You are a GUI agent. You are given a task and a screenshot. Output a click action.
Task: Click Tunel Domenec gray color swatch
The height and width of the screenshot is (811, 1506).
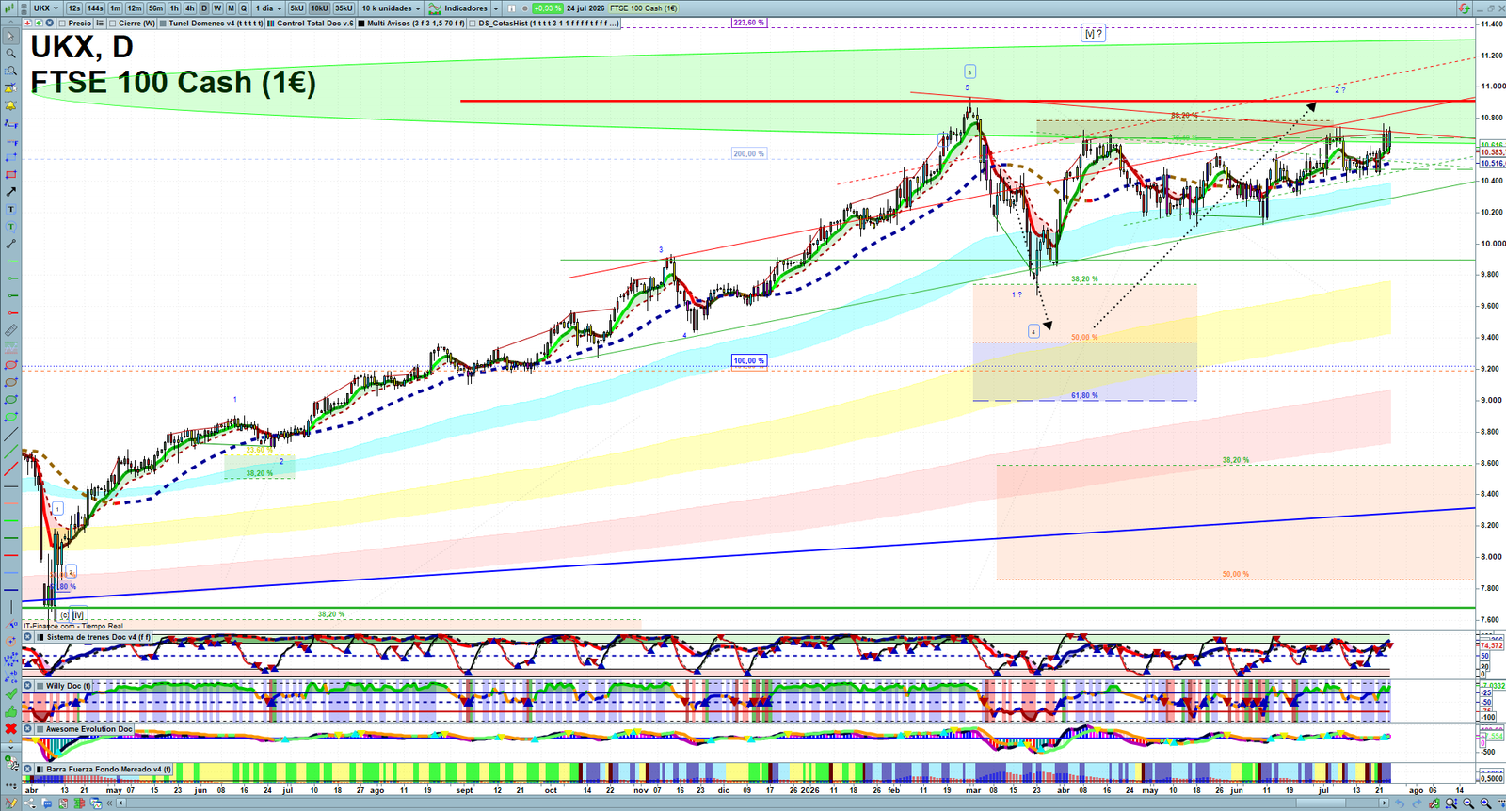click(163, 23)
